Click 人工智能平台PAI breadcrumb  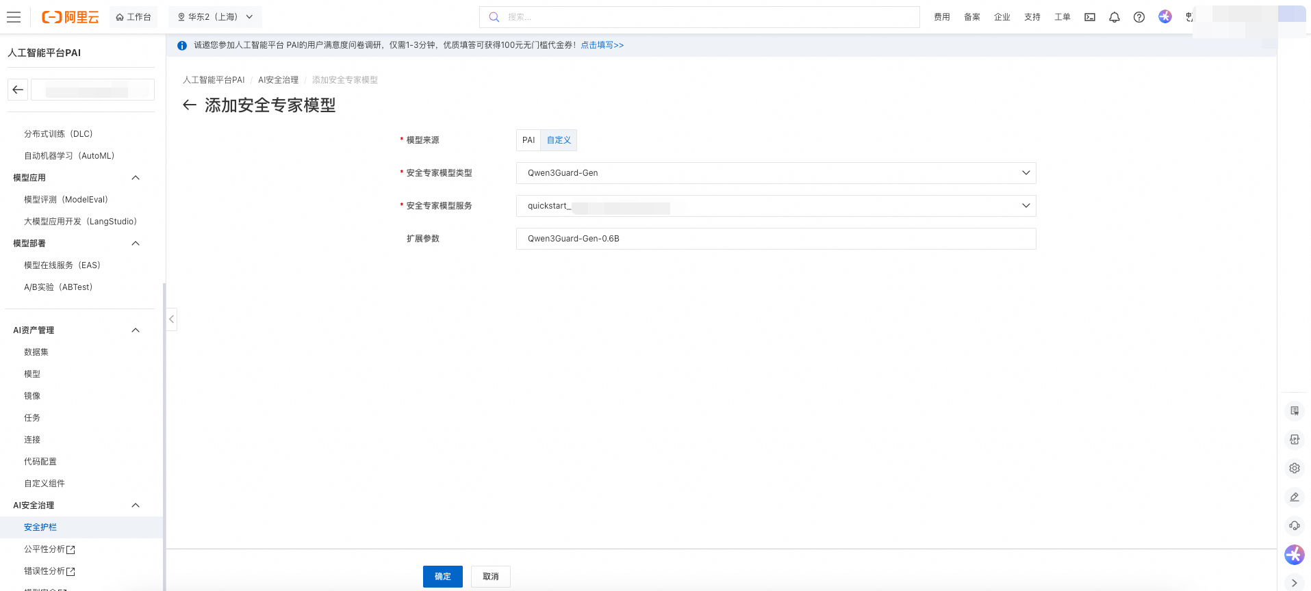[214, 80]
